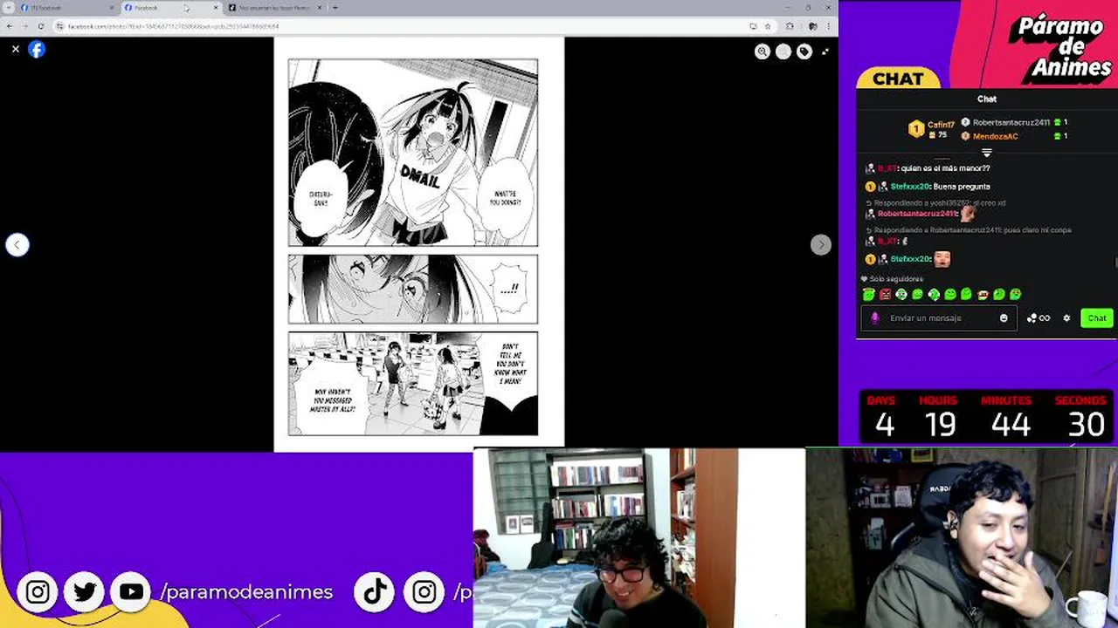Open the purple chat identity icon
The width and height of the screenshot is (1118, 628).
[874, 318]
